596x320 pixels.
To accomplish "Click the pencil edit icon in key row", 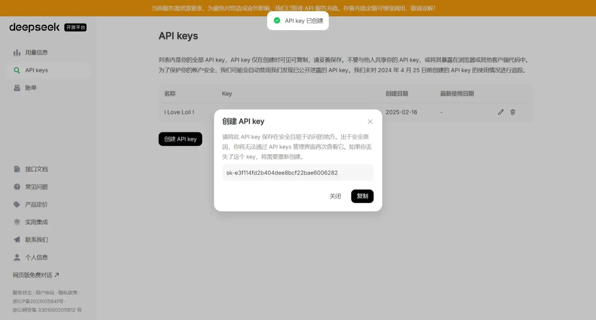I will tap(501, 112).
